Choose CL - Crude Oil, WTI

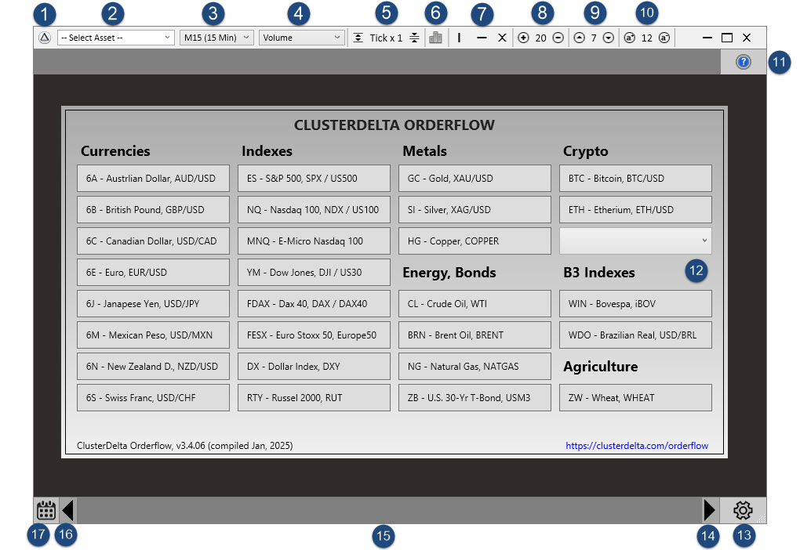click(475, 304)
